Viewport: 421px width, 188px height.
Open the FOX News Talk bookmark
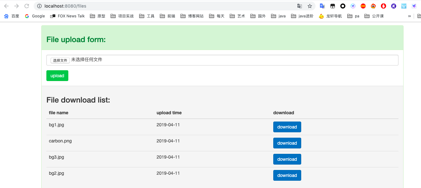[x=67, y=16]
